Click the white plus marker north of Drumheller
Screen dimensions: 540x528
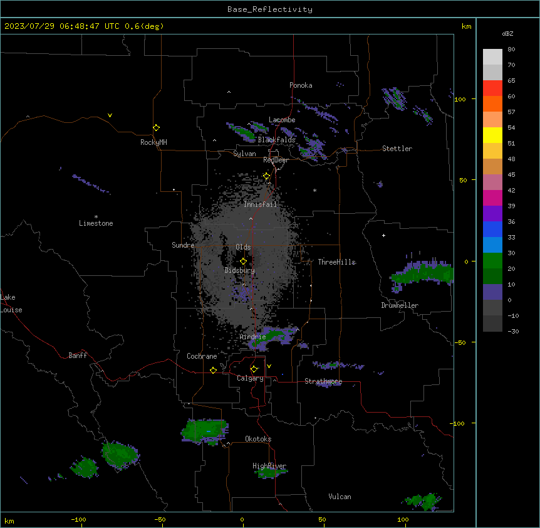(x=383, y=235)
